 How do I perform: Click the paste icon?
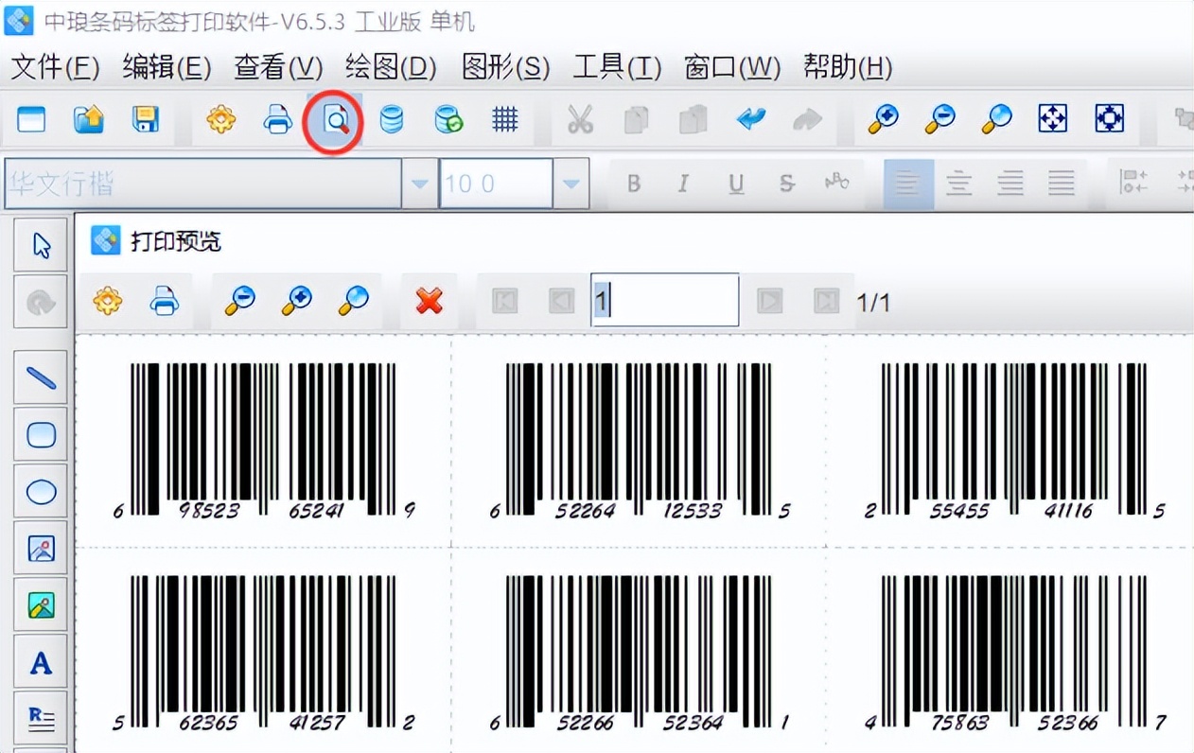pos(694,119)
